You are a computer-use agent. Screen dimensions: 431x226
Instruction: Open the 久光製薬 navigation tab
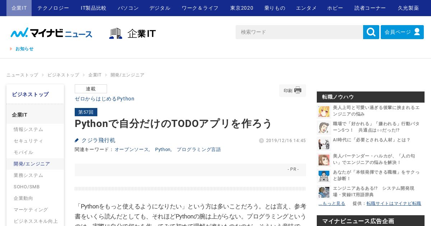(x=408, y=8)
